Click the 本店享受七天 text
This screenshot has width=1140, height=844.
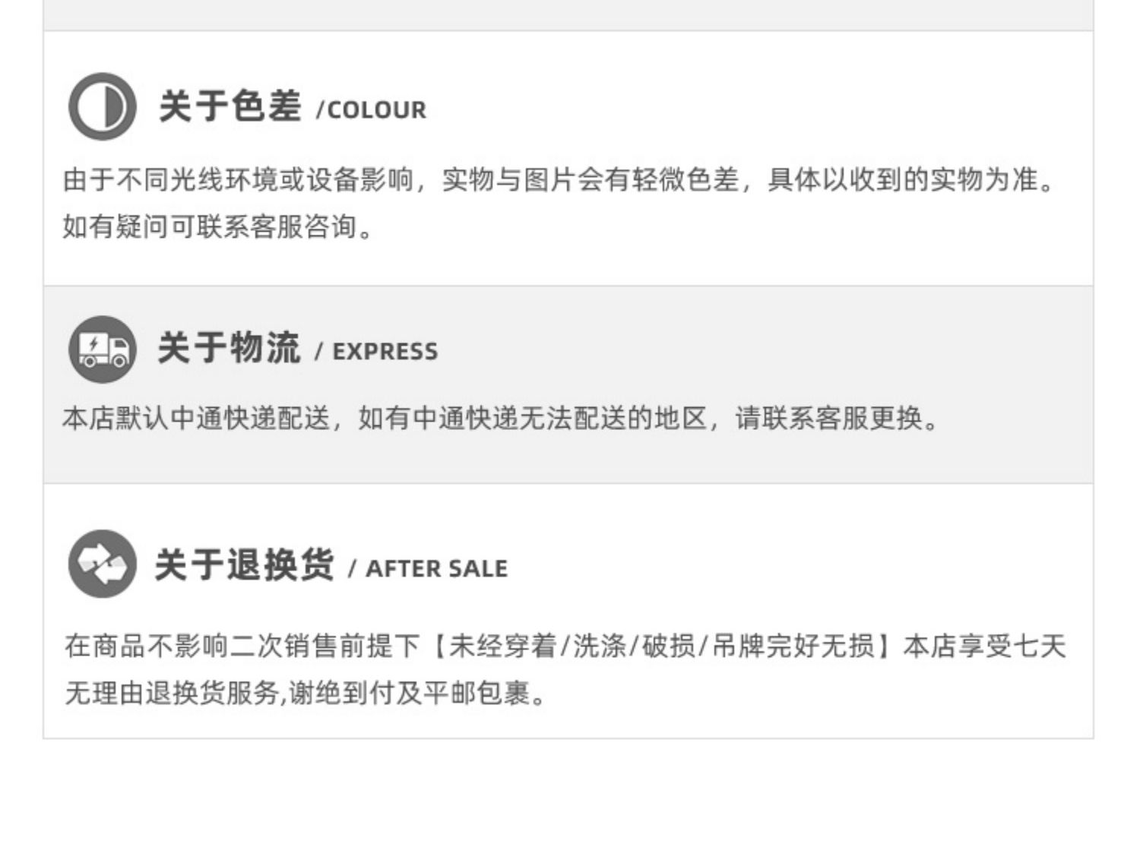click(x=985, y=646)
